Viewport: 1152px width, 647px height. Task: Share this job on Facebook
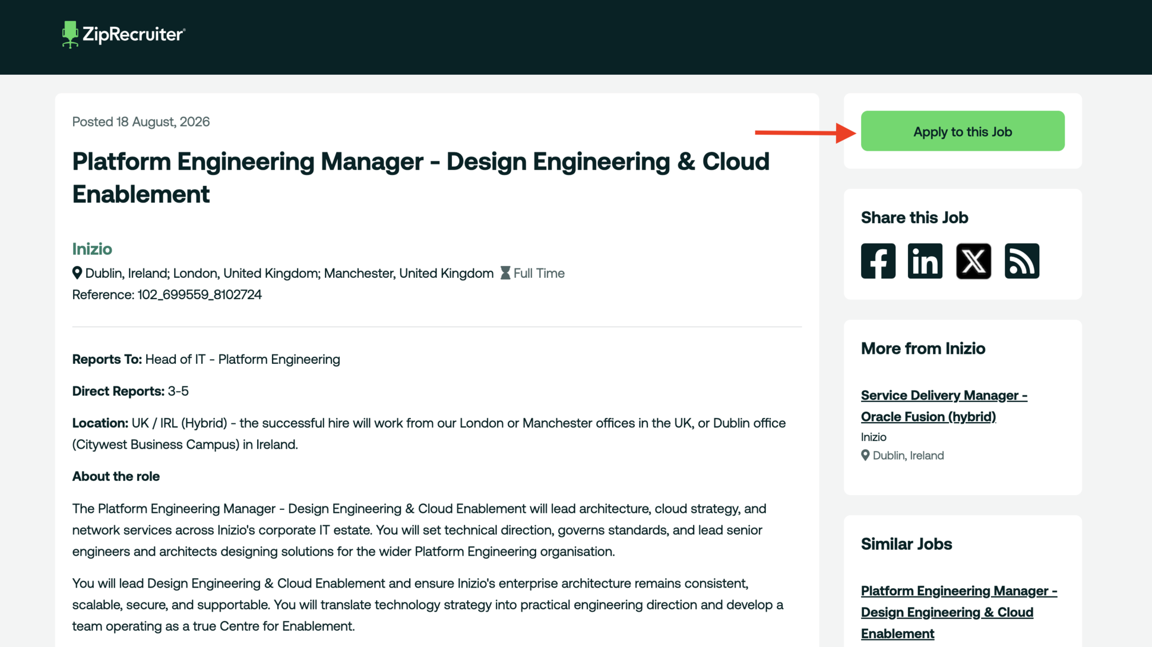coord(878,261)
